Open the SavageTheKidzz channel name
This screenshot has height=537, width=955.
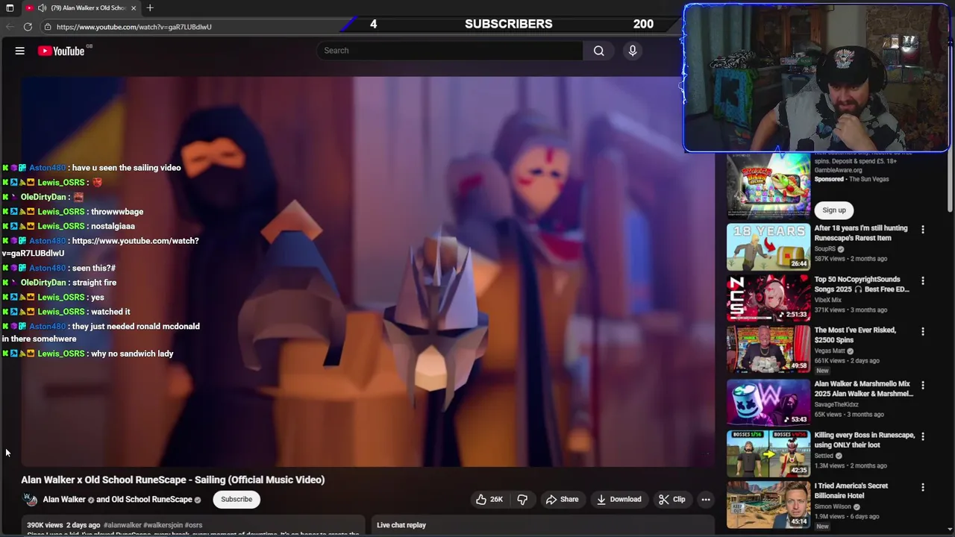tap(836, 404)
